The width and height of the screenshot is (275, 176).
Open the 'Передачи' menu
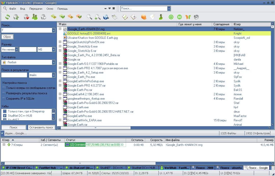[36, 9]
